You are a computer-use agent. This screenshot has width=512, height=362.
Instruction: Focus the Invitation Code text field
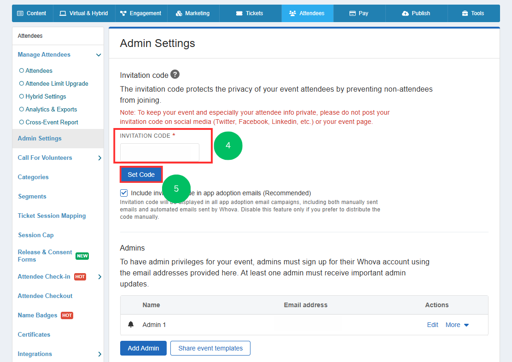tap(160, 152)
